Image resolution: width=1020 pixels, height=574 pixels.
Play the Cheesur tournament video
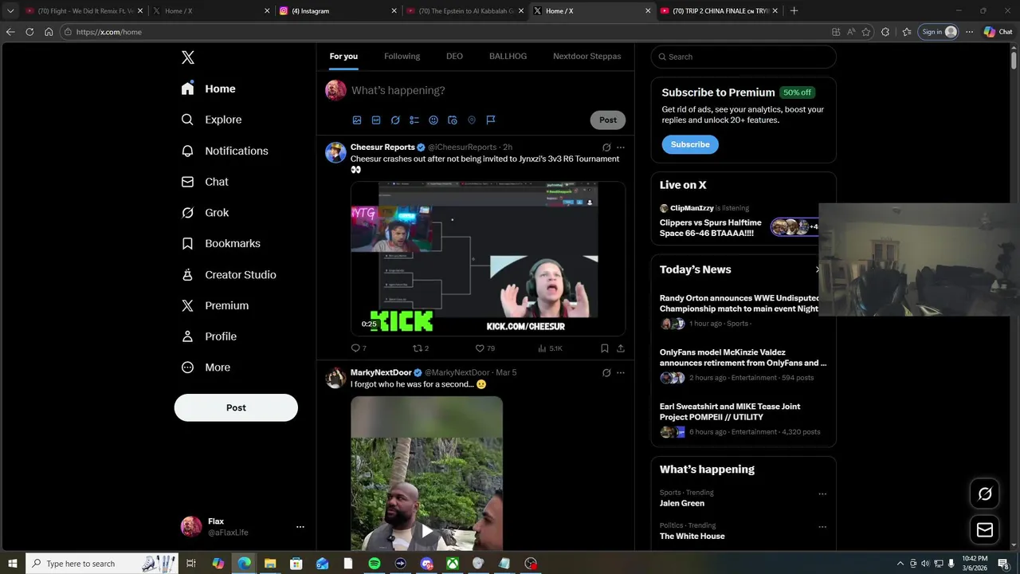[x=488, y=258]
